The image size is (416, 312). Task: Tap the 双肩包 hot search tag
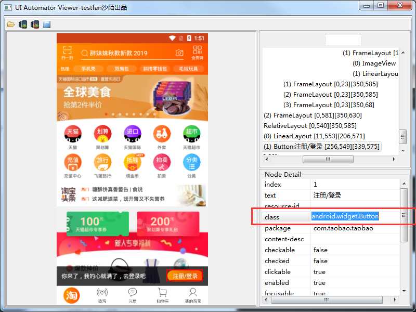122,69
